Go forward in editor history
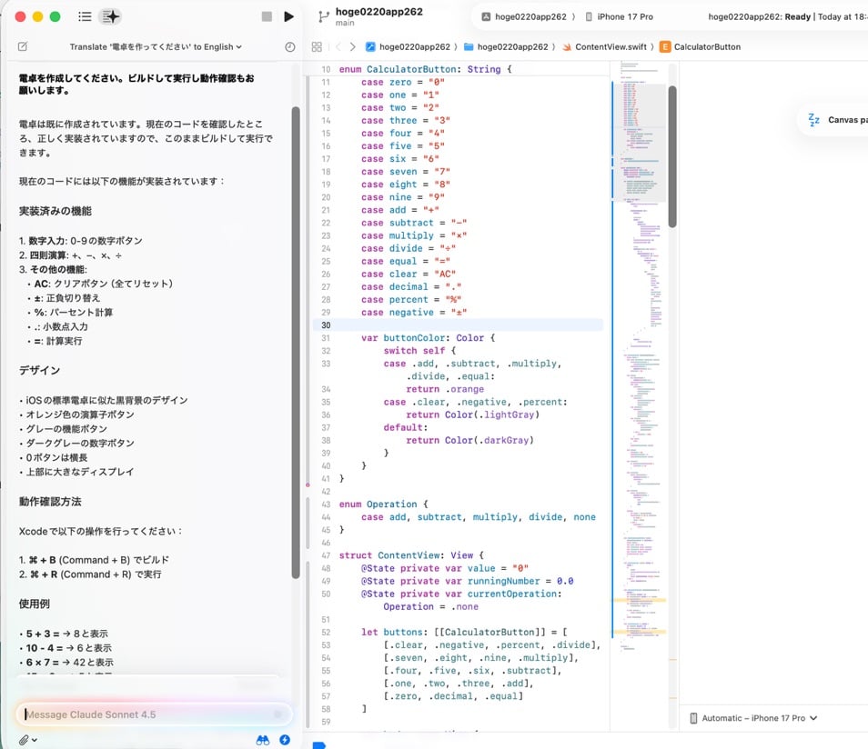The image size is (868, 749). point(352,46)
